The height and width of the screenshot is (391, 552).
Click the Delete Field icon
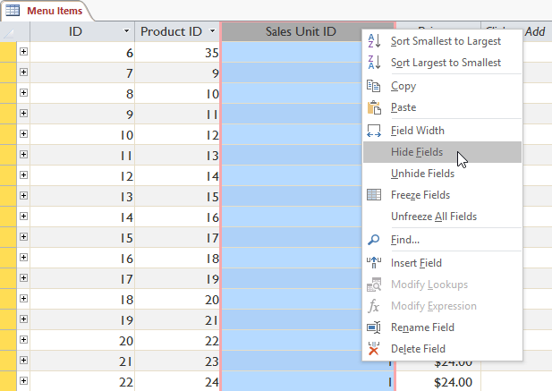point(375,349)
